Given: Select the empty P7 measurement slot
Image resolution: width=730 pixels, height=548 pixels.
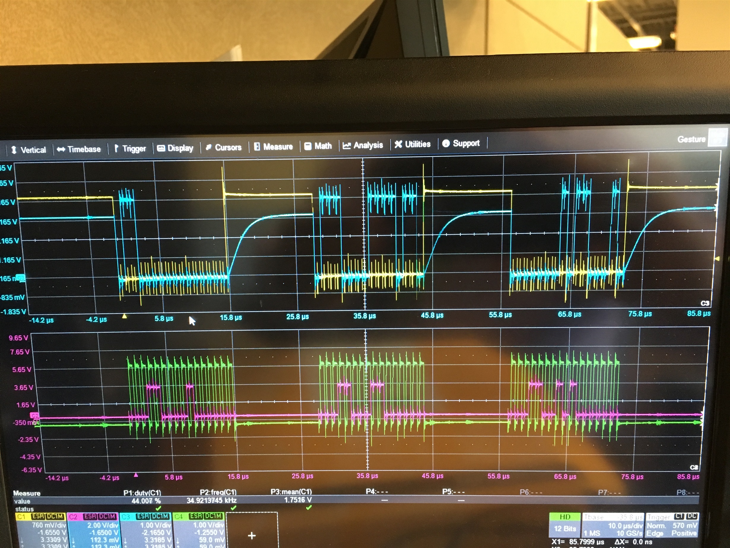Looking at the screenshot, I should point(609,492).
